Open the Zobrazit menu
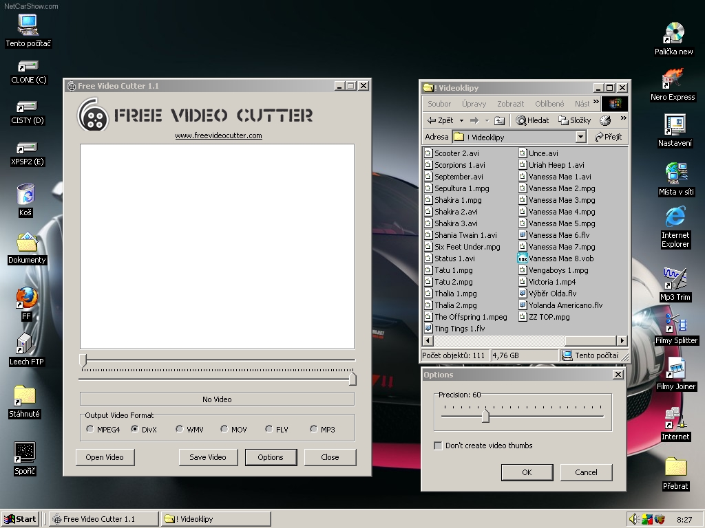Image resolution: width=705 pixels, height=528 pixels. 510,104
